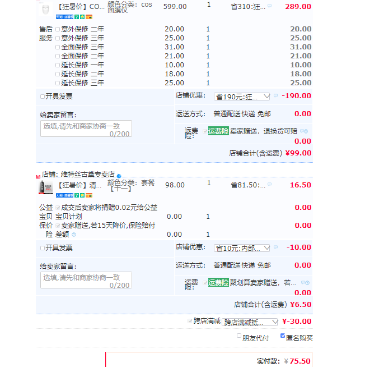The image size is (365, 367).
Task: Click the help icon beside 保价险 差额
Action: (74, 235)
